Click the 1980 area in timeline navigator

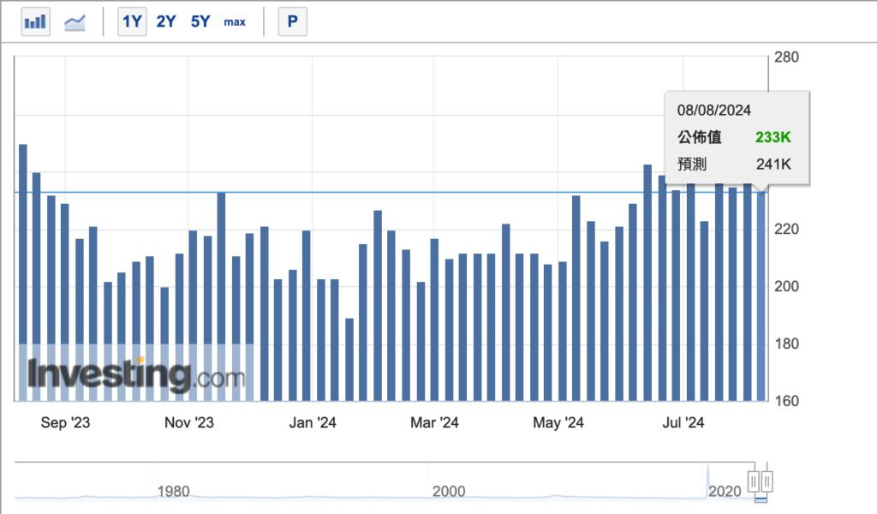(173, 491)
